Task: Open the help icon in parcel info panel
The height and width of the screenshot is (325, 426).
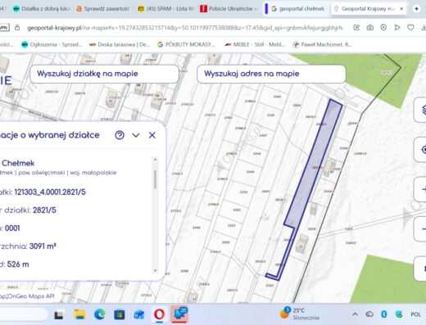Action: tap(120, 135)
